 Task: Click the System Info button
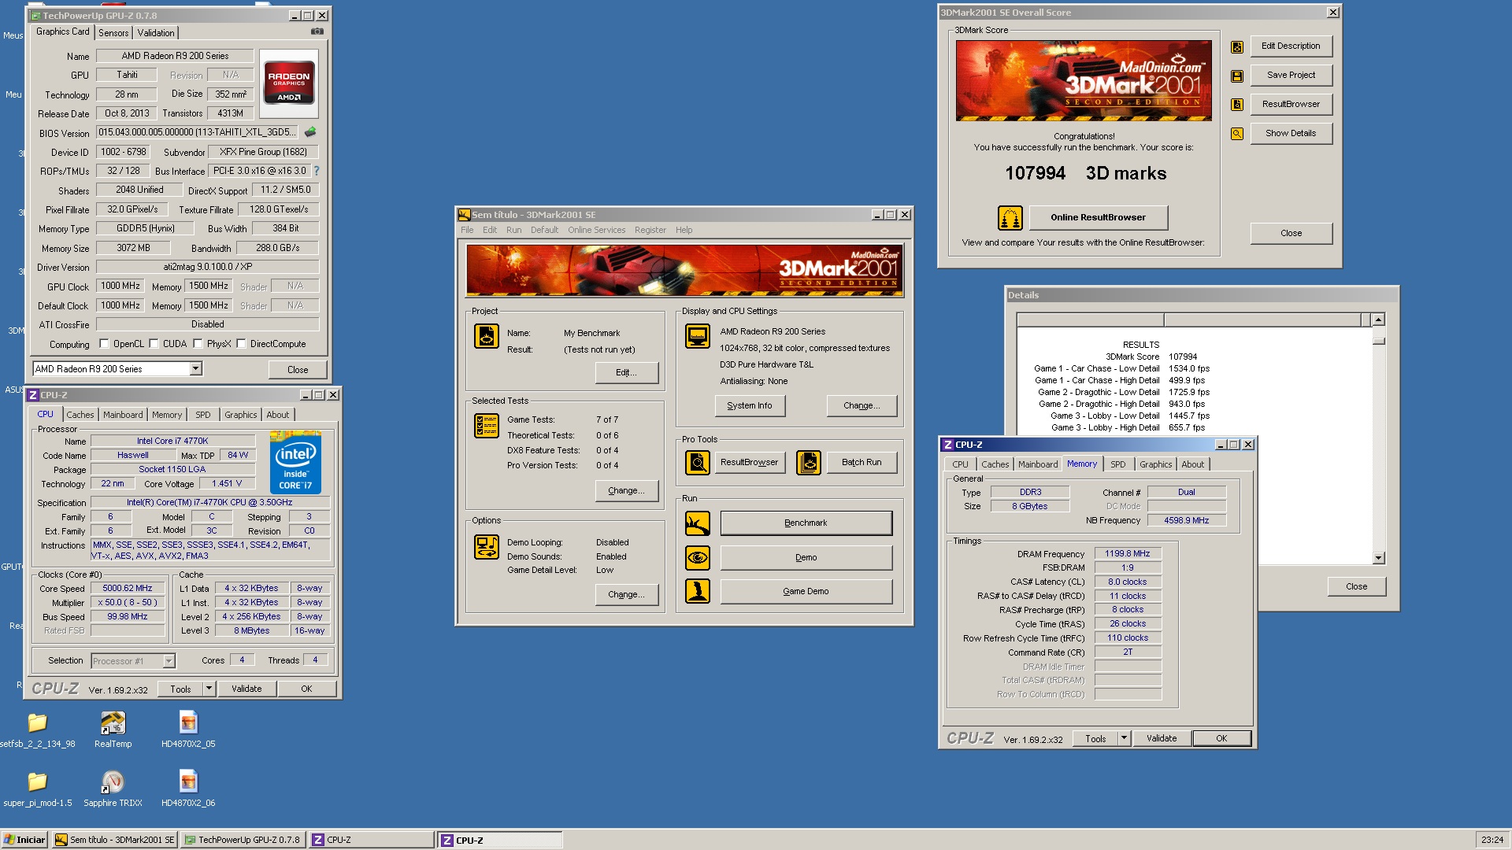(x=749, y=405)
